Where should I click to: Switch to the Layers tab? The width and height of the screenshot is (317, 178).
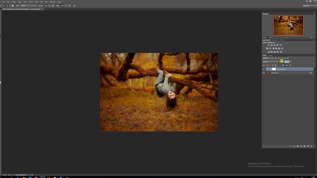coord(264,55)
